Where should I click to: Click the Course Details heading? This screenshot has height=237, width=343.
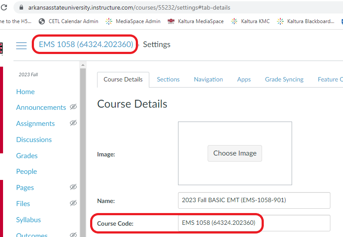coord(132,104)
